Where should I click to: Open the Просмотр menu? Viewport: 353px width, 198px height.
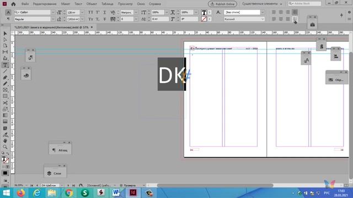125,4
